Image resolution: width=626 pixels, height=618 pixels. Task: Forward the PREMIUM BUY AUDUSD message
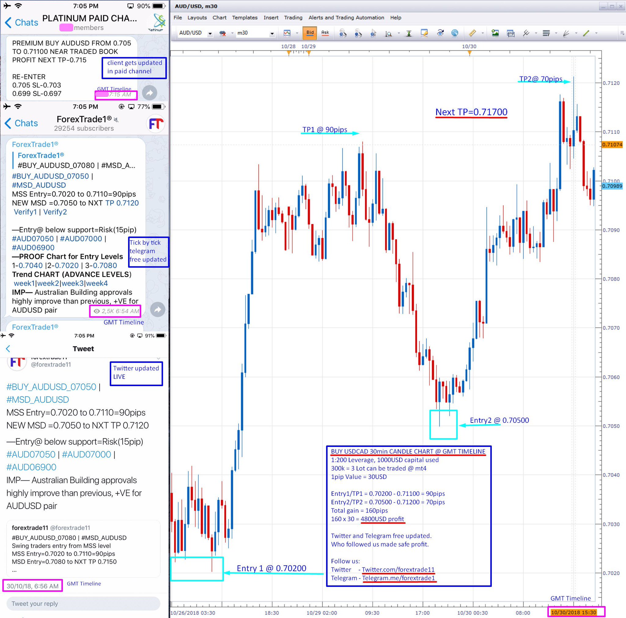[x=149, y=93]
